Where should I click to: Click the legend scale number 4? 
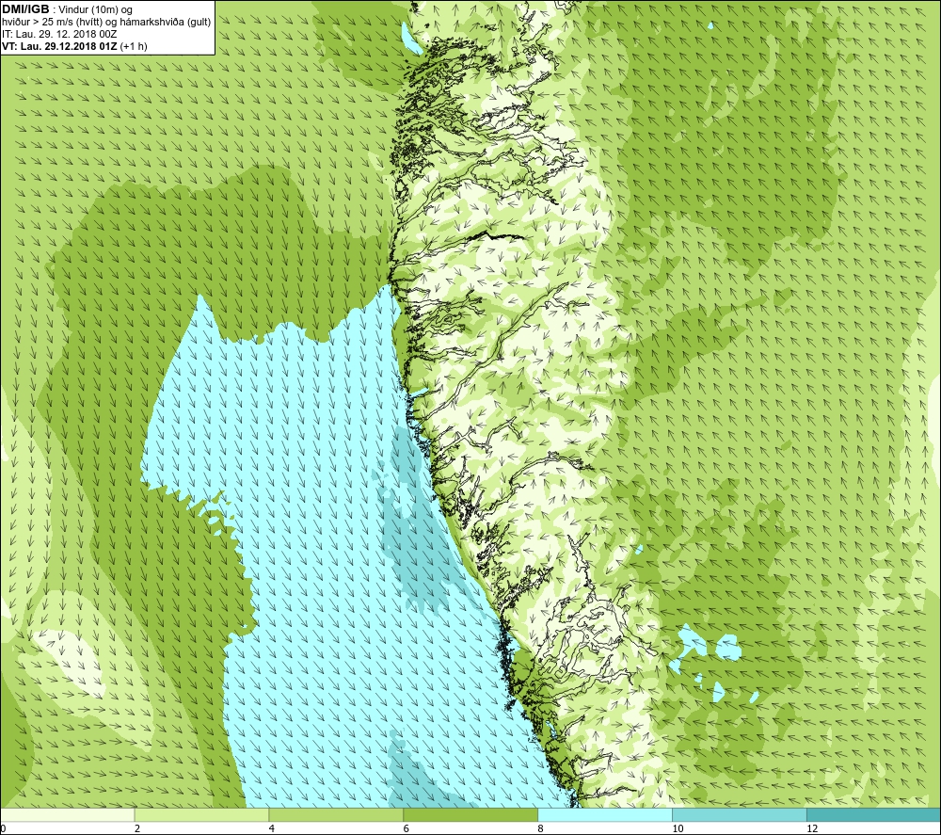(x=272, y=828)
